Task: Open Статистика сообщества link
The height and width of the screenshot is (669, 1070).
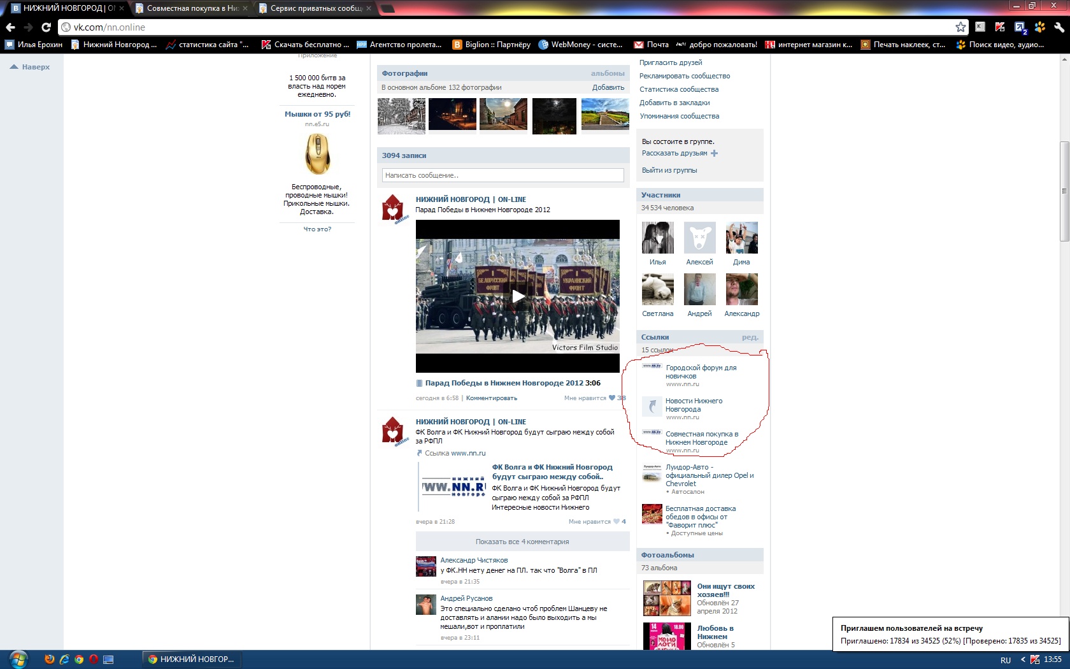Action: 679,89
